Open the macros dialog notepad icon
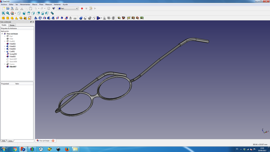270x152 pixels. pyautogui.click(x=91, y=8)
